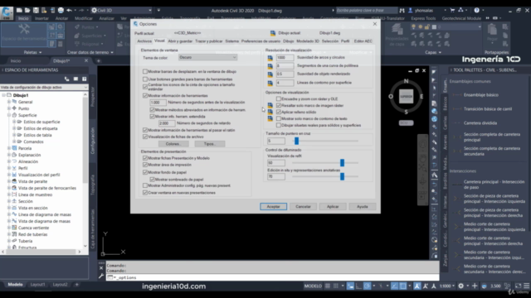This screenshot has width=531, height=298.
Task: Toggle Usar botones grandes para barras checkbox
Action: tap(145, 79)
